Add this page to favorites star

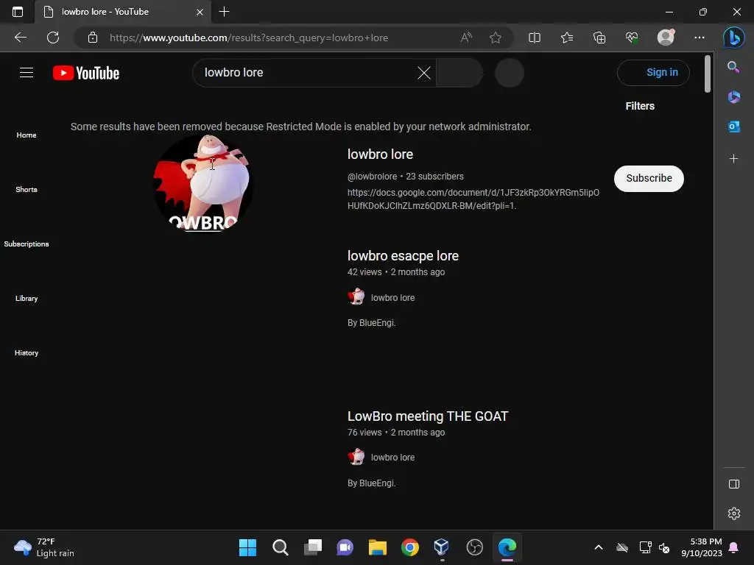[x=496, y=38]
